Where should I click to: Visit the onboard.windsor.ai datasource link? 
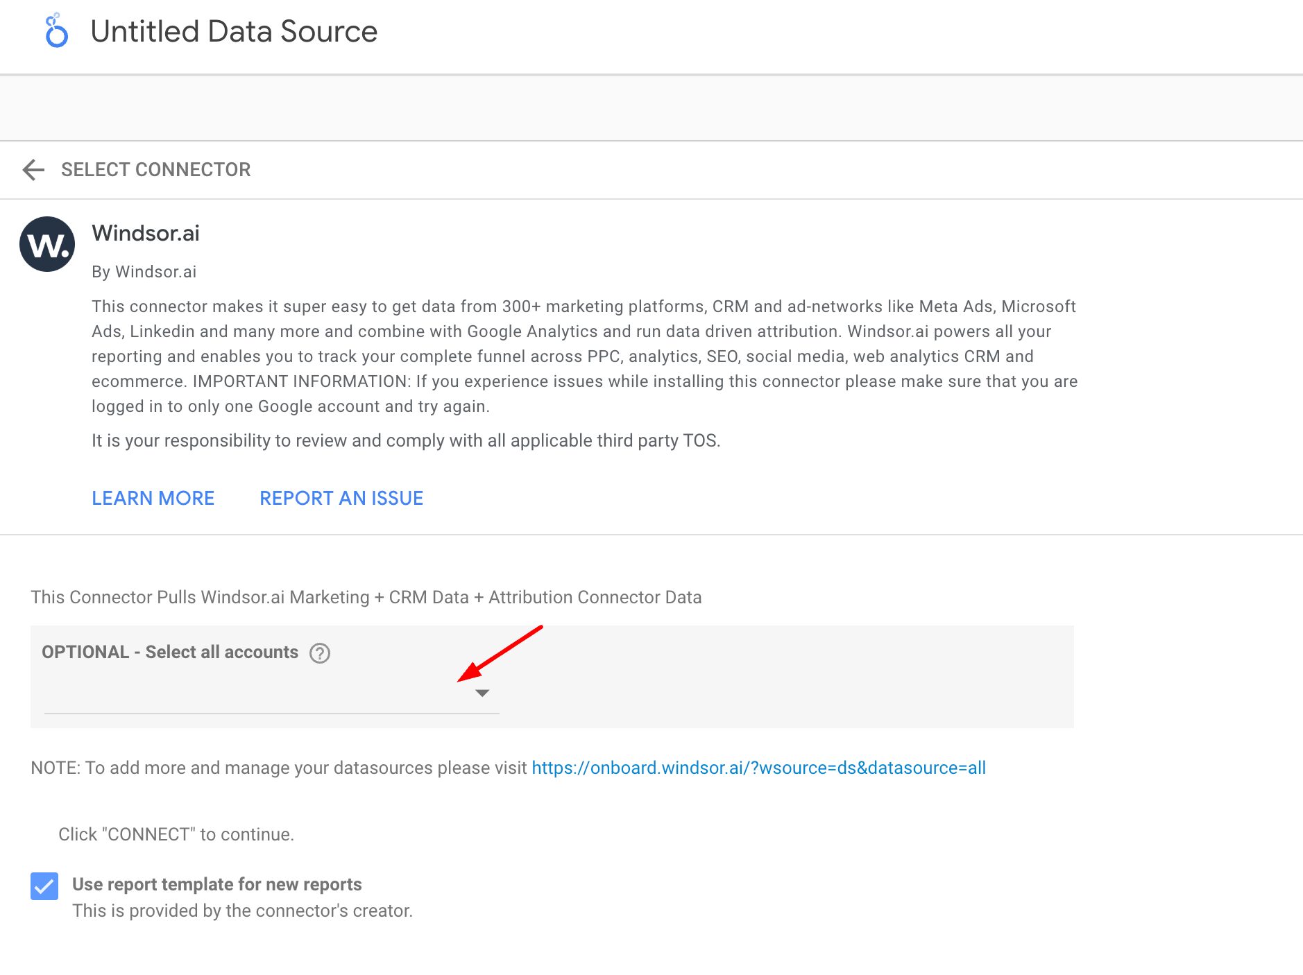point(758,768)
